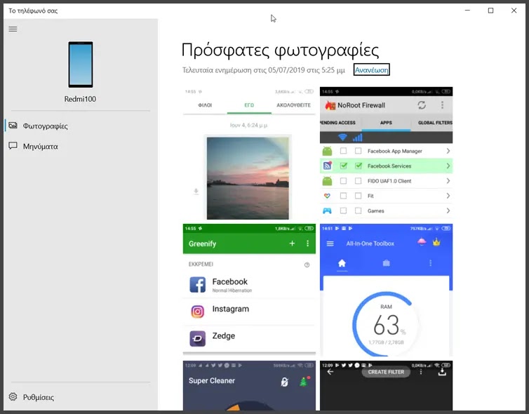
Task: Open the hamburger navigation menu
Action: pos(13,29)
